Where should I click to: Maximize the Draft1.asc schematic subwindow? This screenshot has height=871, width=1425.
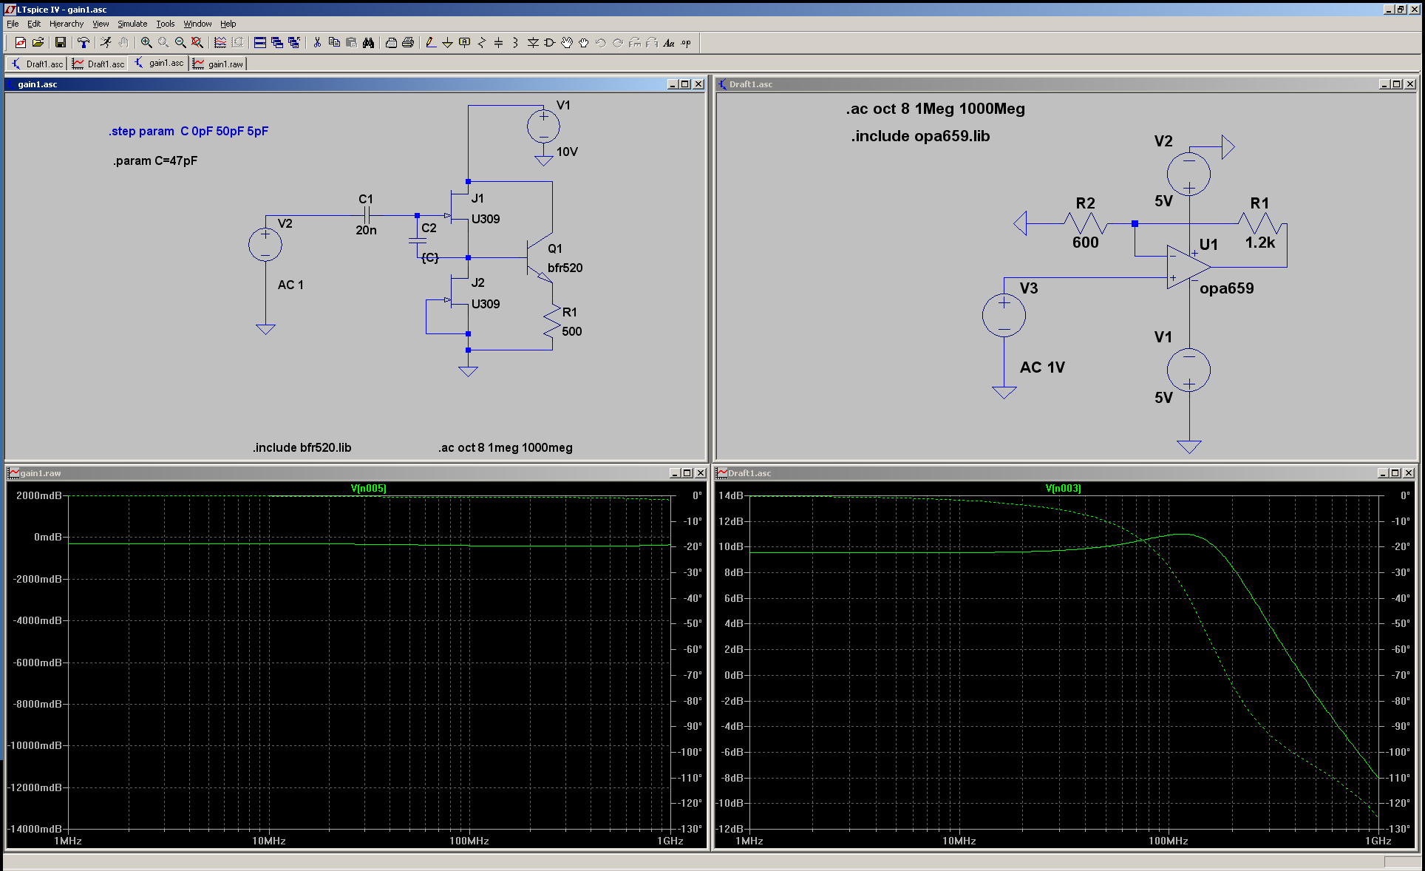tap(1397, 84)
